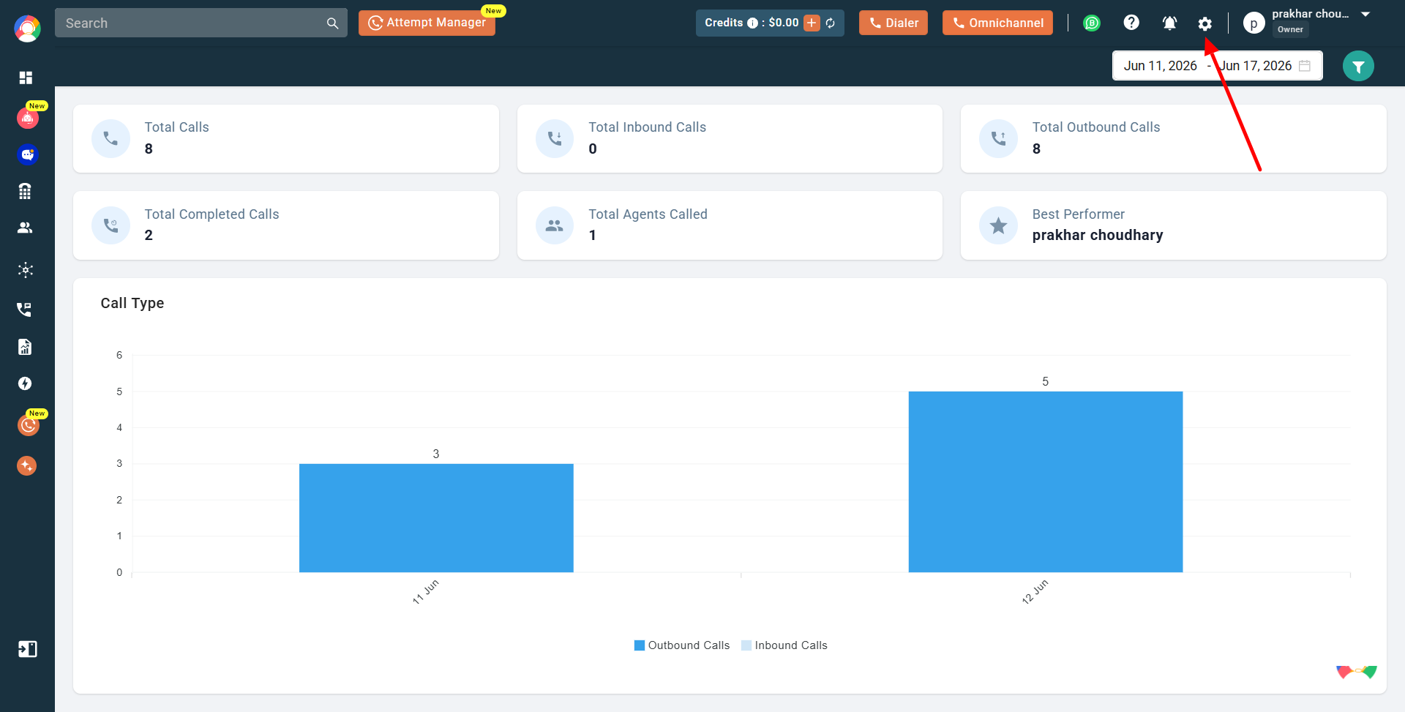Image resolution: width=1405 pixels, height=712 pixels.
Task: Open the Attempt Manager button
Action: [427, 23]
